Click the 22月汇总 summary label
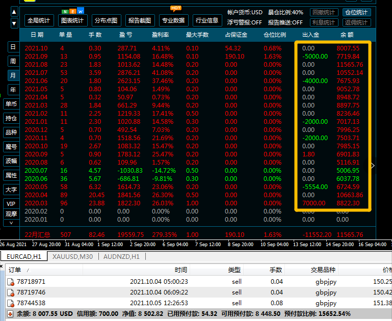Image resolution: width=392 pixels, height=321 pixels. click(x=37, y=235)
